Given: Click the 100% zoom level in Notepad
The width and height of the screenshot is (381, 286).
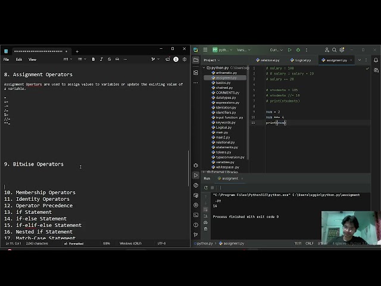Looking at the screenshot, I should click(x=107, y=244).
